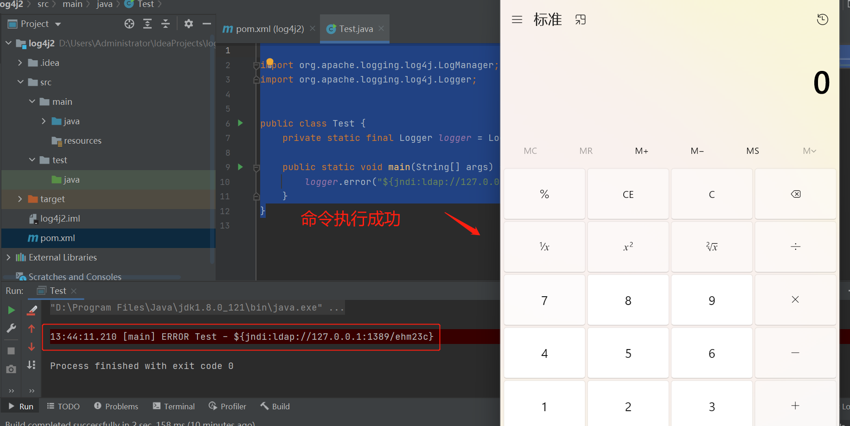This screenshot has height=426, width=850.
Task: Click the locate/select opened file target icon
Action: click(x=129, y=24)
